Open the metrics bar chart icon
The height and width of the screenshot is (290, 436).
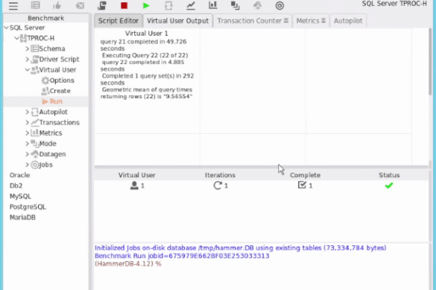tap(213, 5)
